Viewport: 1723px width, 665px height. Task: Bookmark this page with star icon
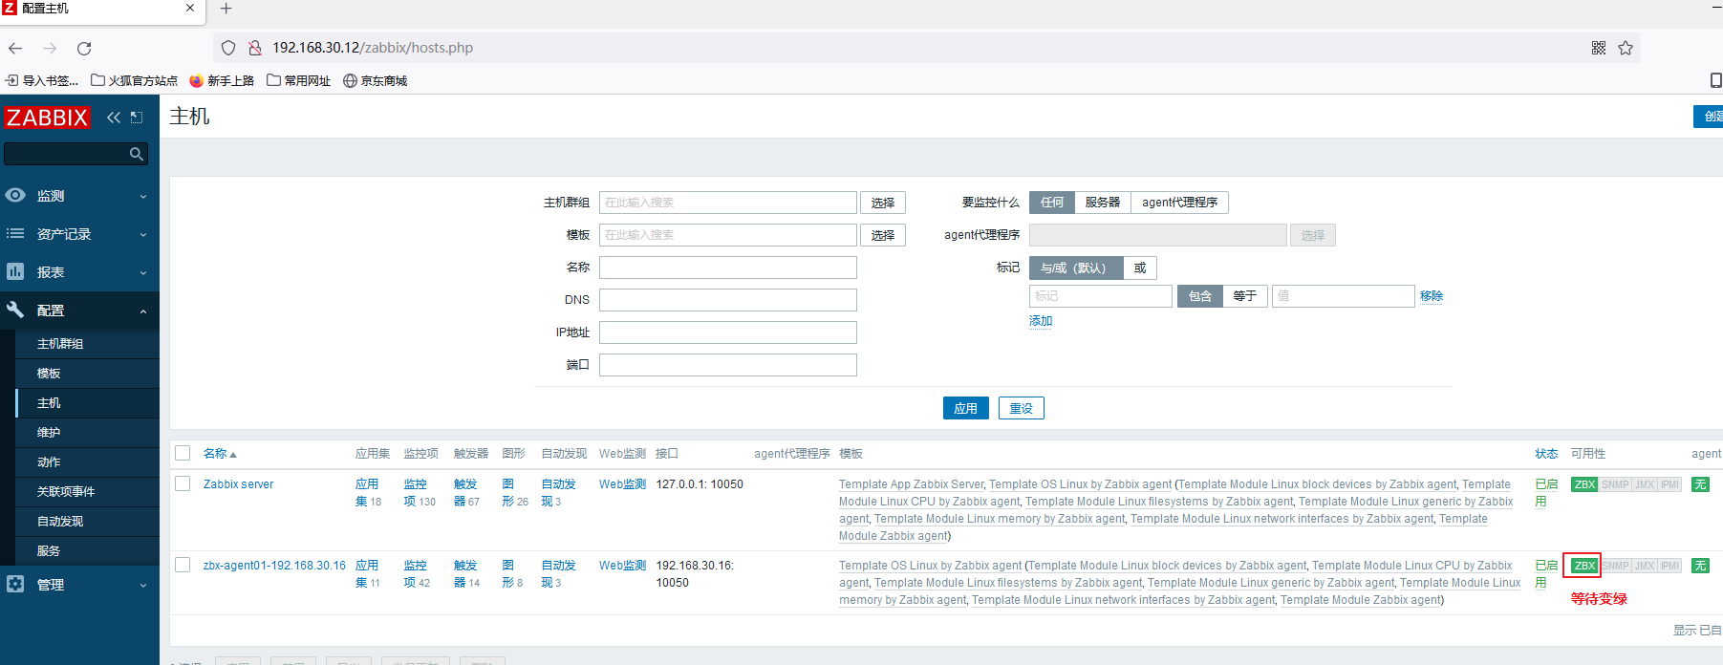pos(1626,48)
